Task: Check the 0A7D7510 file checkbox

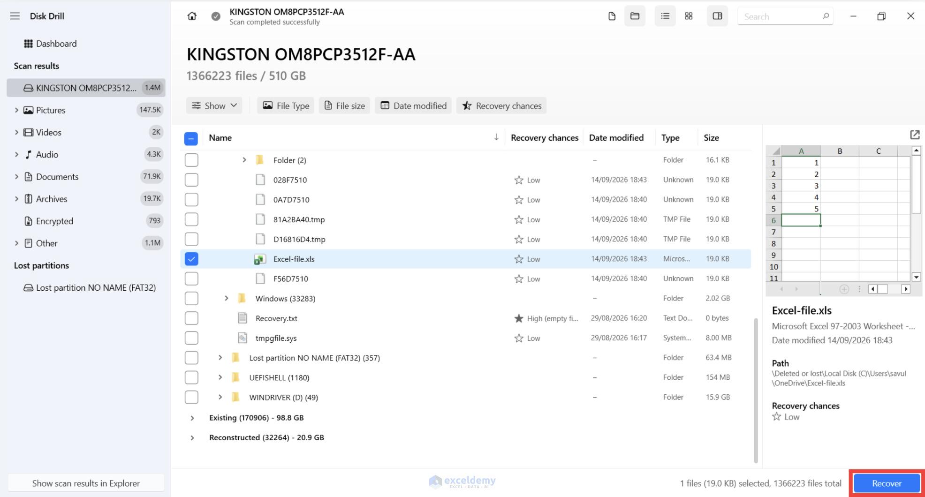Action: pyautogui.click(x=191, y=199)
